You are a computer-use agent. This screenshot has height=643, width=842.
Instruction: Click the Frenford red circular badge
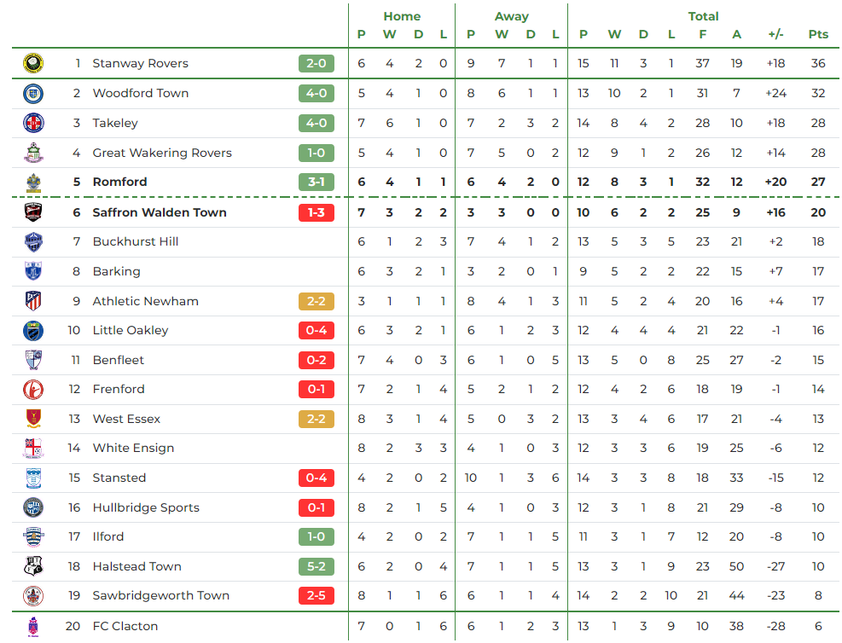tap(33, 390)
